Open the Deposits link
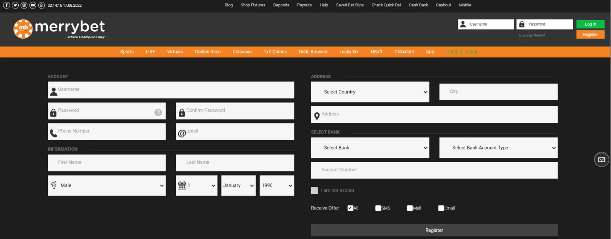The height and width of the screenshot is (239, 611). pyautogui.click(x=281, y=5)
